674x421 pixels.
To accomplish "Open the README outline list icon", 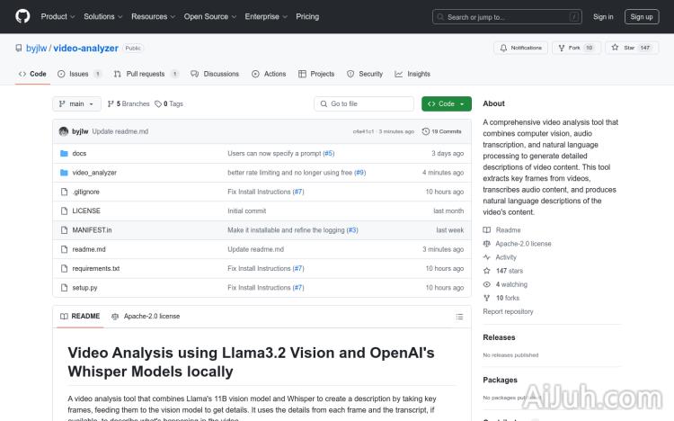I will pyautogui.click(x=459, y=317).
